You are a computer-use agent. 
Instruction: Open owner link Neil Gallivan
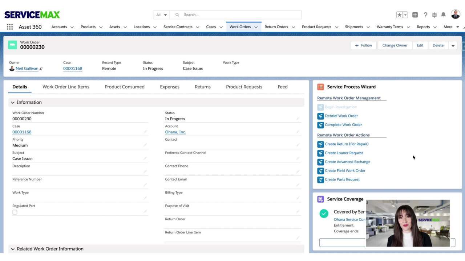(27, 69)
